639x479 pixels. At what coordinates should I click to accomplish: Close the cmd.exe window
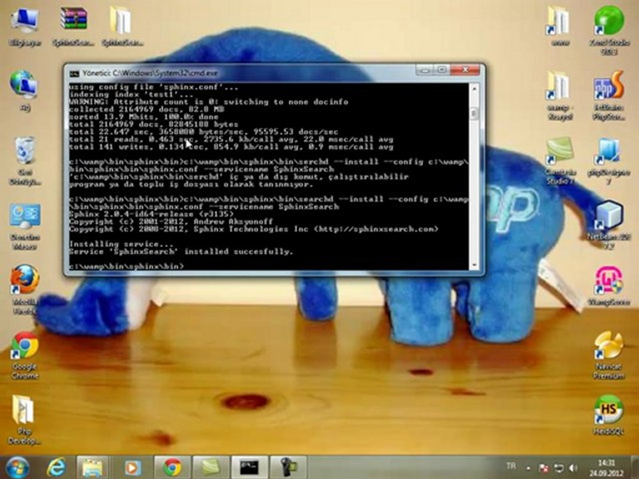coord(465,70)
